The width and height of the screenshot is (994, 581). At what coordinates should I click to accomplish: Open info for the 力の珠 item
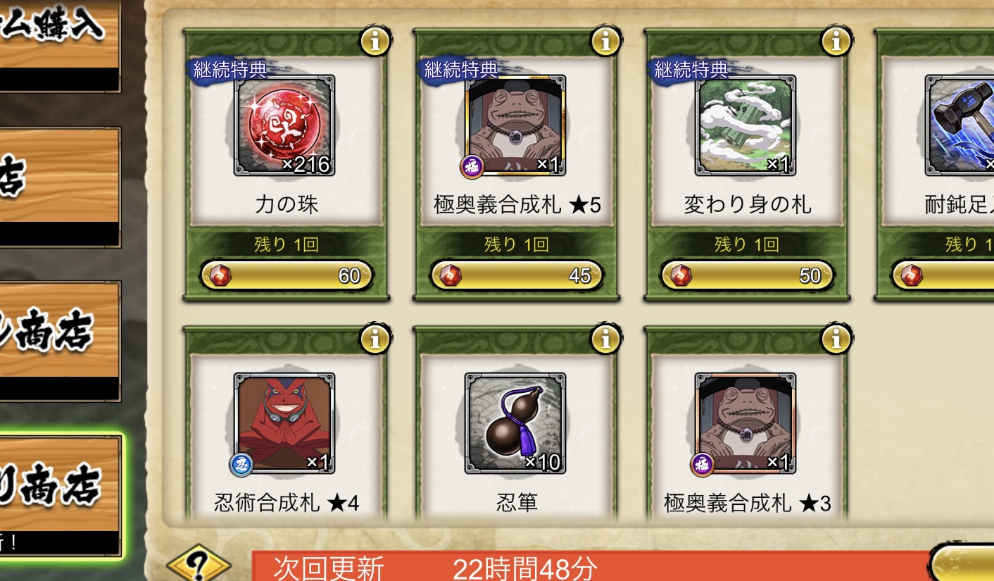click(x=375, y=42)
